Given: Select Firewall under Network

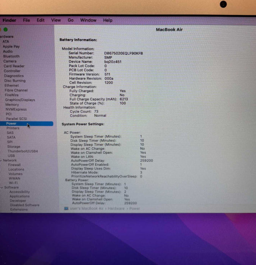Looking at the screenshot, I should (x=14, y=165).
